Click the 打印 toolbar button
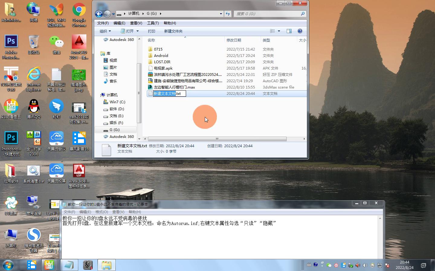The image size is (435, 271). tap(151, 31)
